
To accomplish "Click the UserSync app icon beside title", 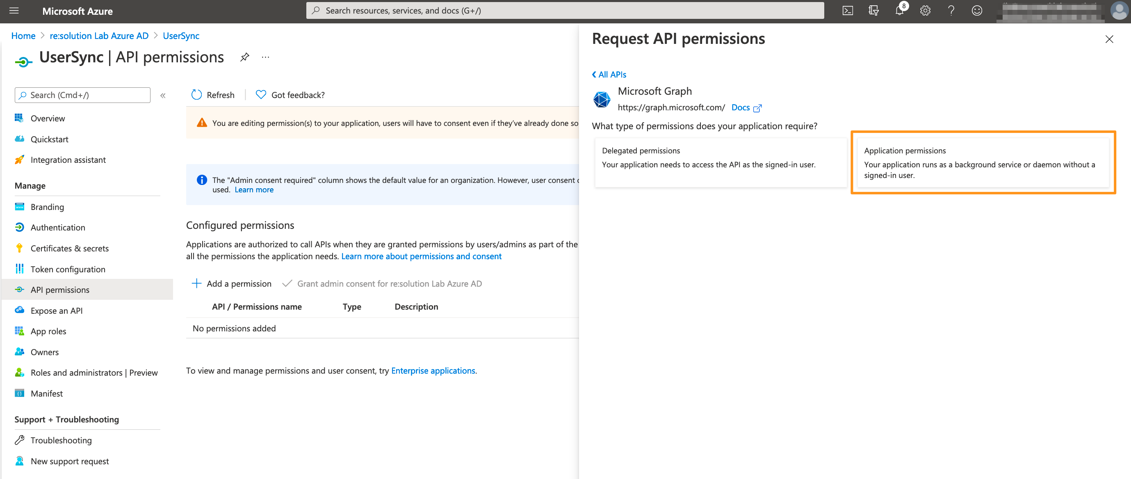I will [23, 61].
